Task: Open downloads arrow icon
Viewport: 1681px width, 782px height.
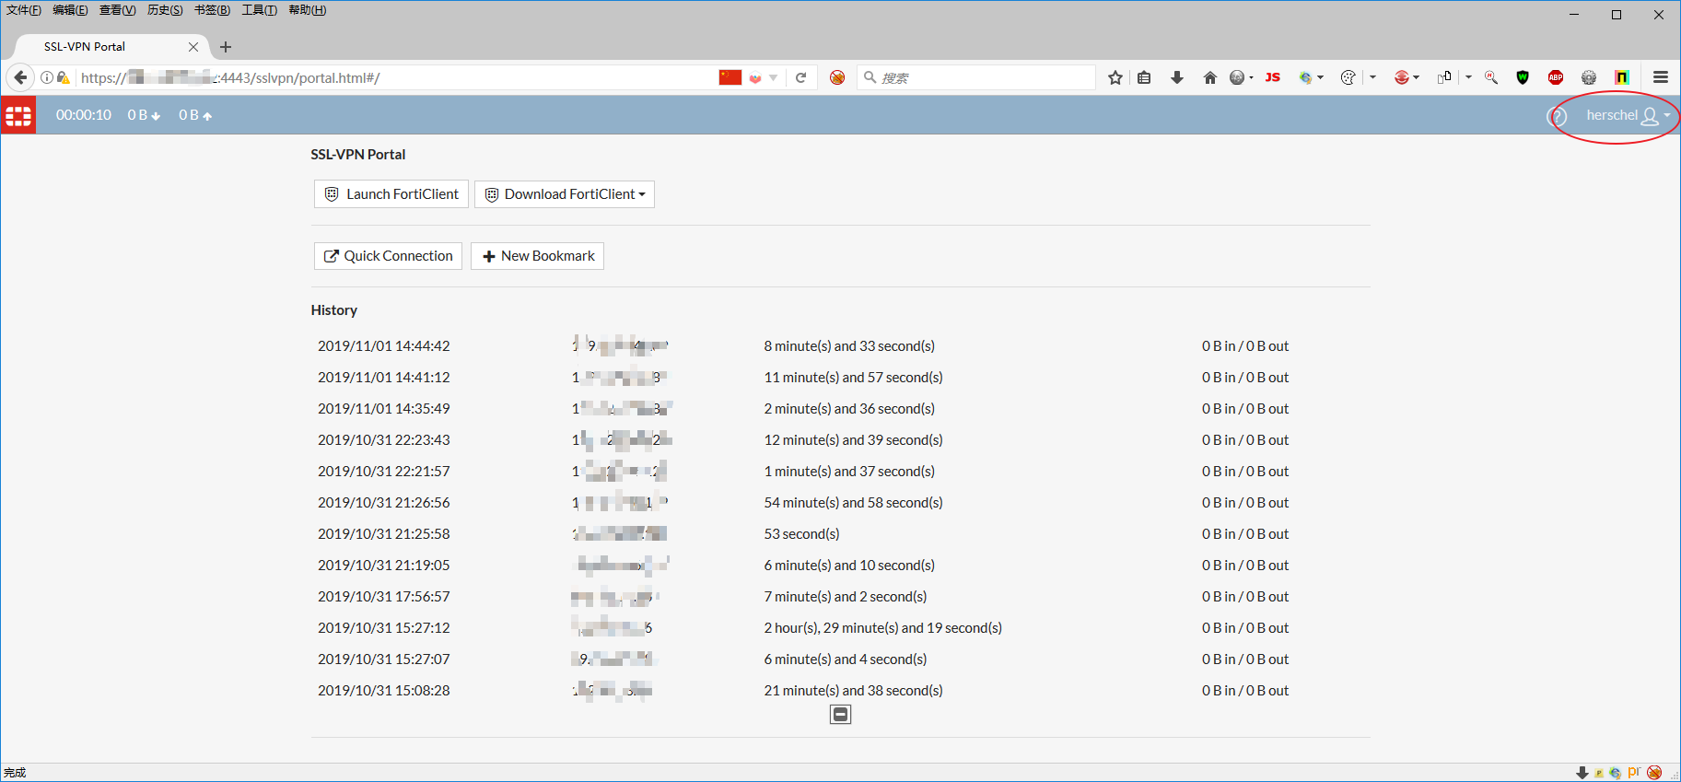Action: click(1177, 77)
